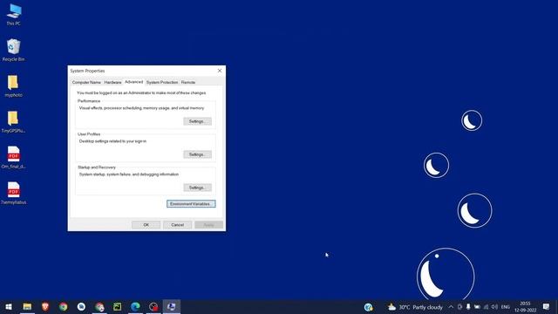Open the green square taskbar app icon
The image size is (558, 314).
click(x=118, y=306)
